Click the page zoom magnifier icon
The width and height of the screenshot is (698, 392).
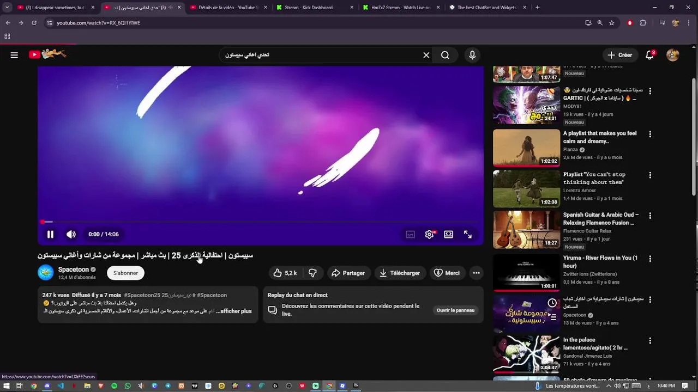tap(600, 23)
